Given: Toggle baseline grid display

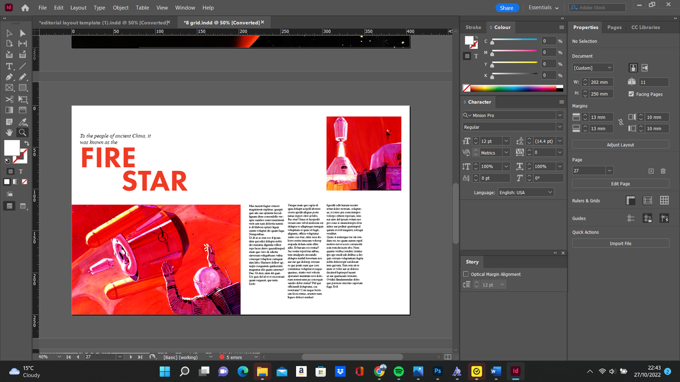Looking at the screenshot, I should (647, 200).
